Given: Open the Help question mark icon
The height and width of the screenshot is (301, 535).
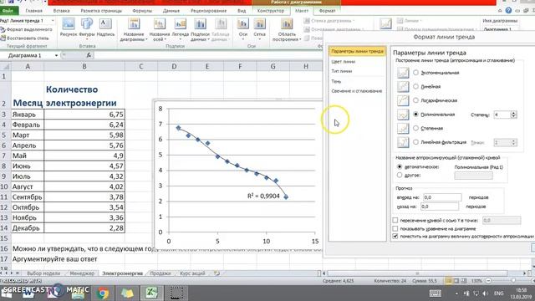Looking at the screenshot, I should tap(508, 11).
